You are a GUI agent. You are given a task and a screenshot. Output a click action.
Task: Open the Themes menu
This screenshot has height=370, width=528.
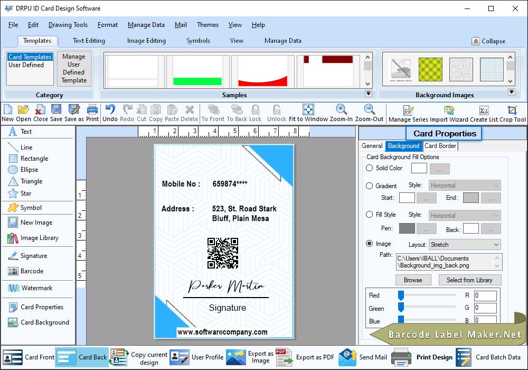(208, 25)
